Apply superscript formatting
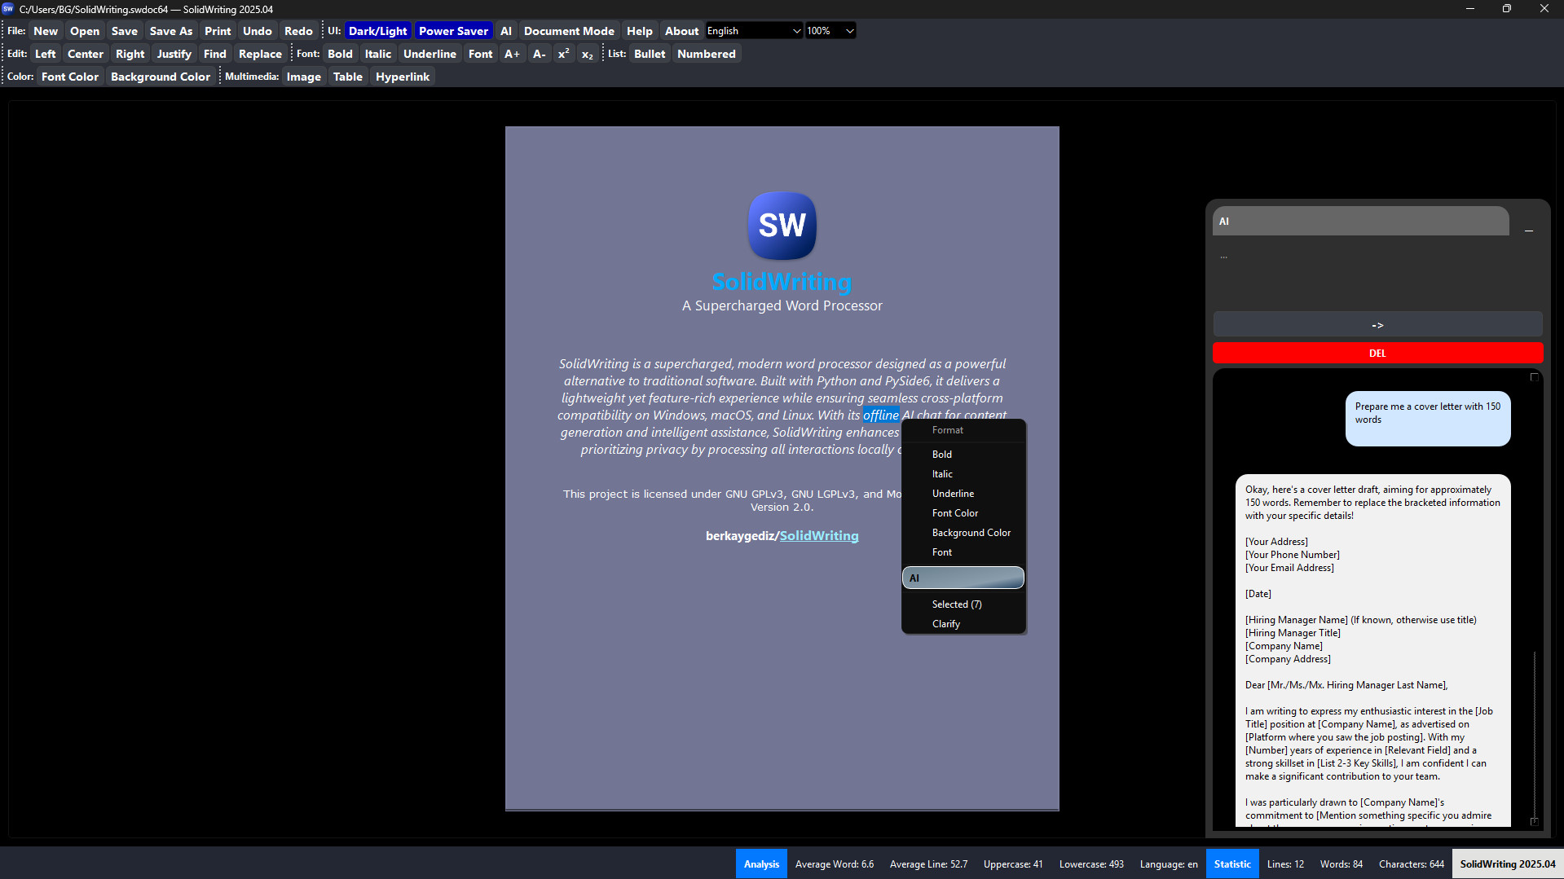 pos(563,54)
